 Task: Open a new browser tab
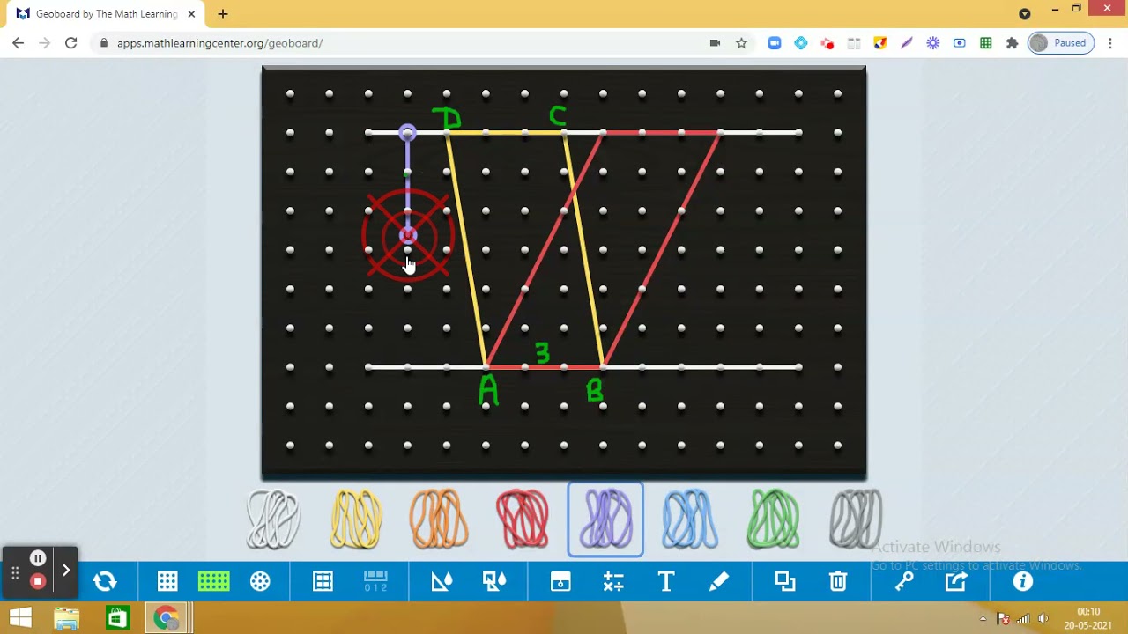tap(223, 14)
